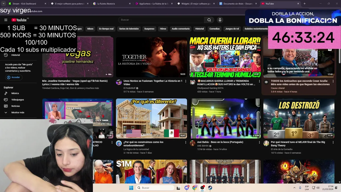The width and height of the screenshot is (341, 192).
Task: Open a new browser tab with plus
Action: (305, 4)
